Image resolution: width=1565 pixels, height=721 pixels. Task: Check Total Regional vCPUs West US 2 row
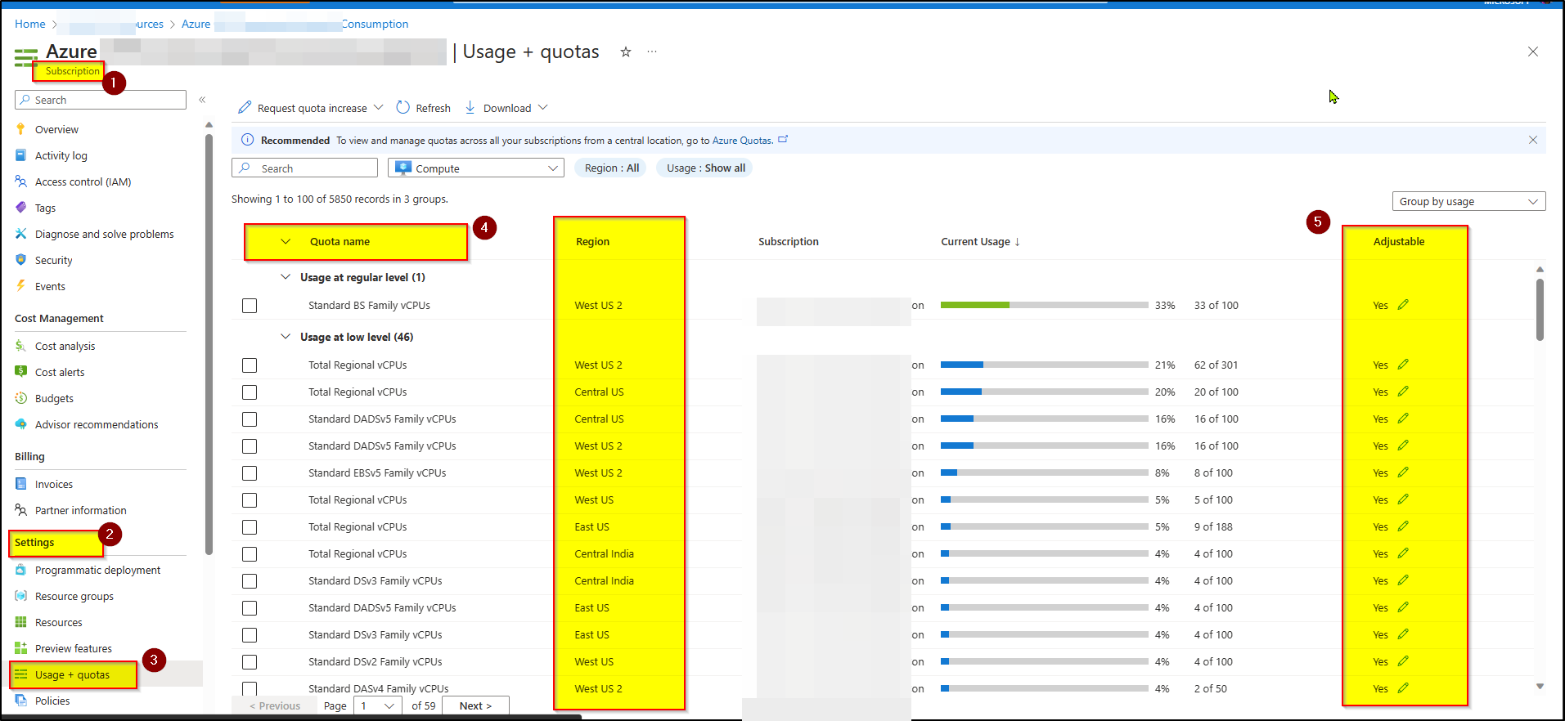[250, 365]
